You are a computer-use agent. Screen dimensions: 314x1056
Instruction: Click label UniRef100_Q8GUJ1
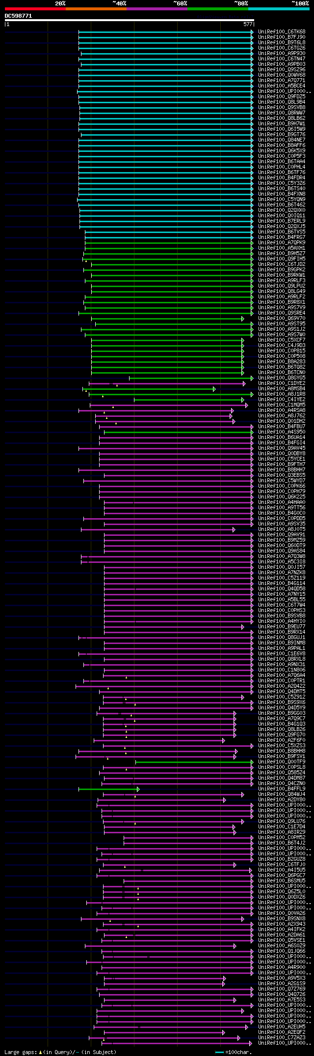pyautogui.click(x=282, y=637)
